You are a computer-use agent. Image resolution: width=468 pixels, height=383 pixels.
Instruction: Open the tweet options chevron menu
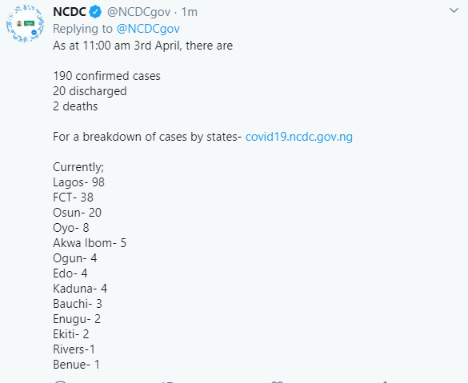pyautogui.click(x=454, y=10)
